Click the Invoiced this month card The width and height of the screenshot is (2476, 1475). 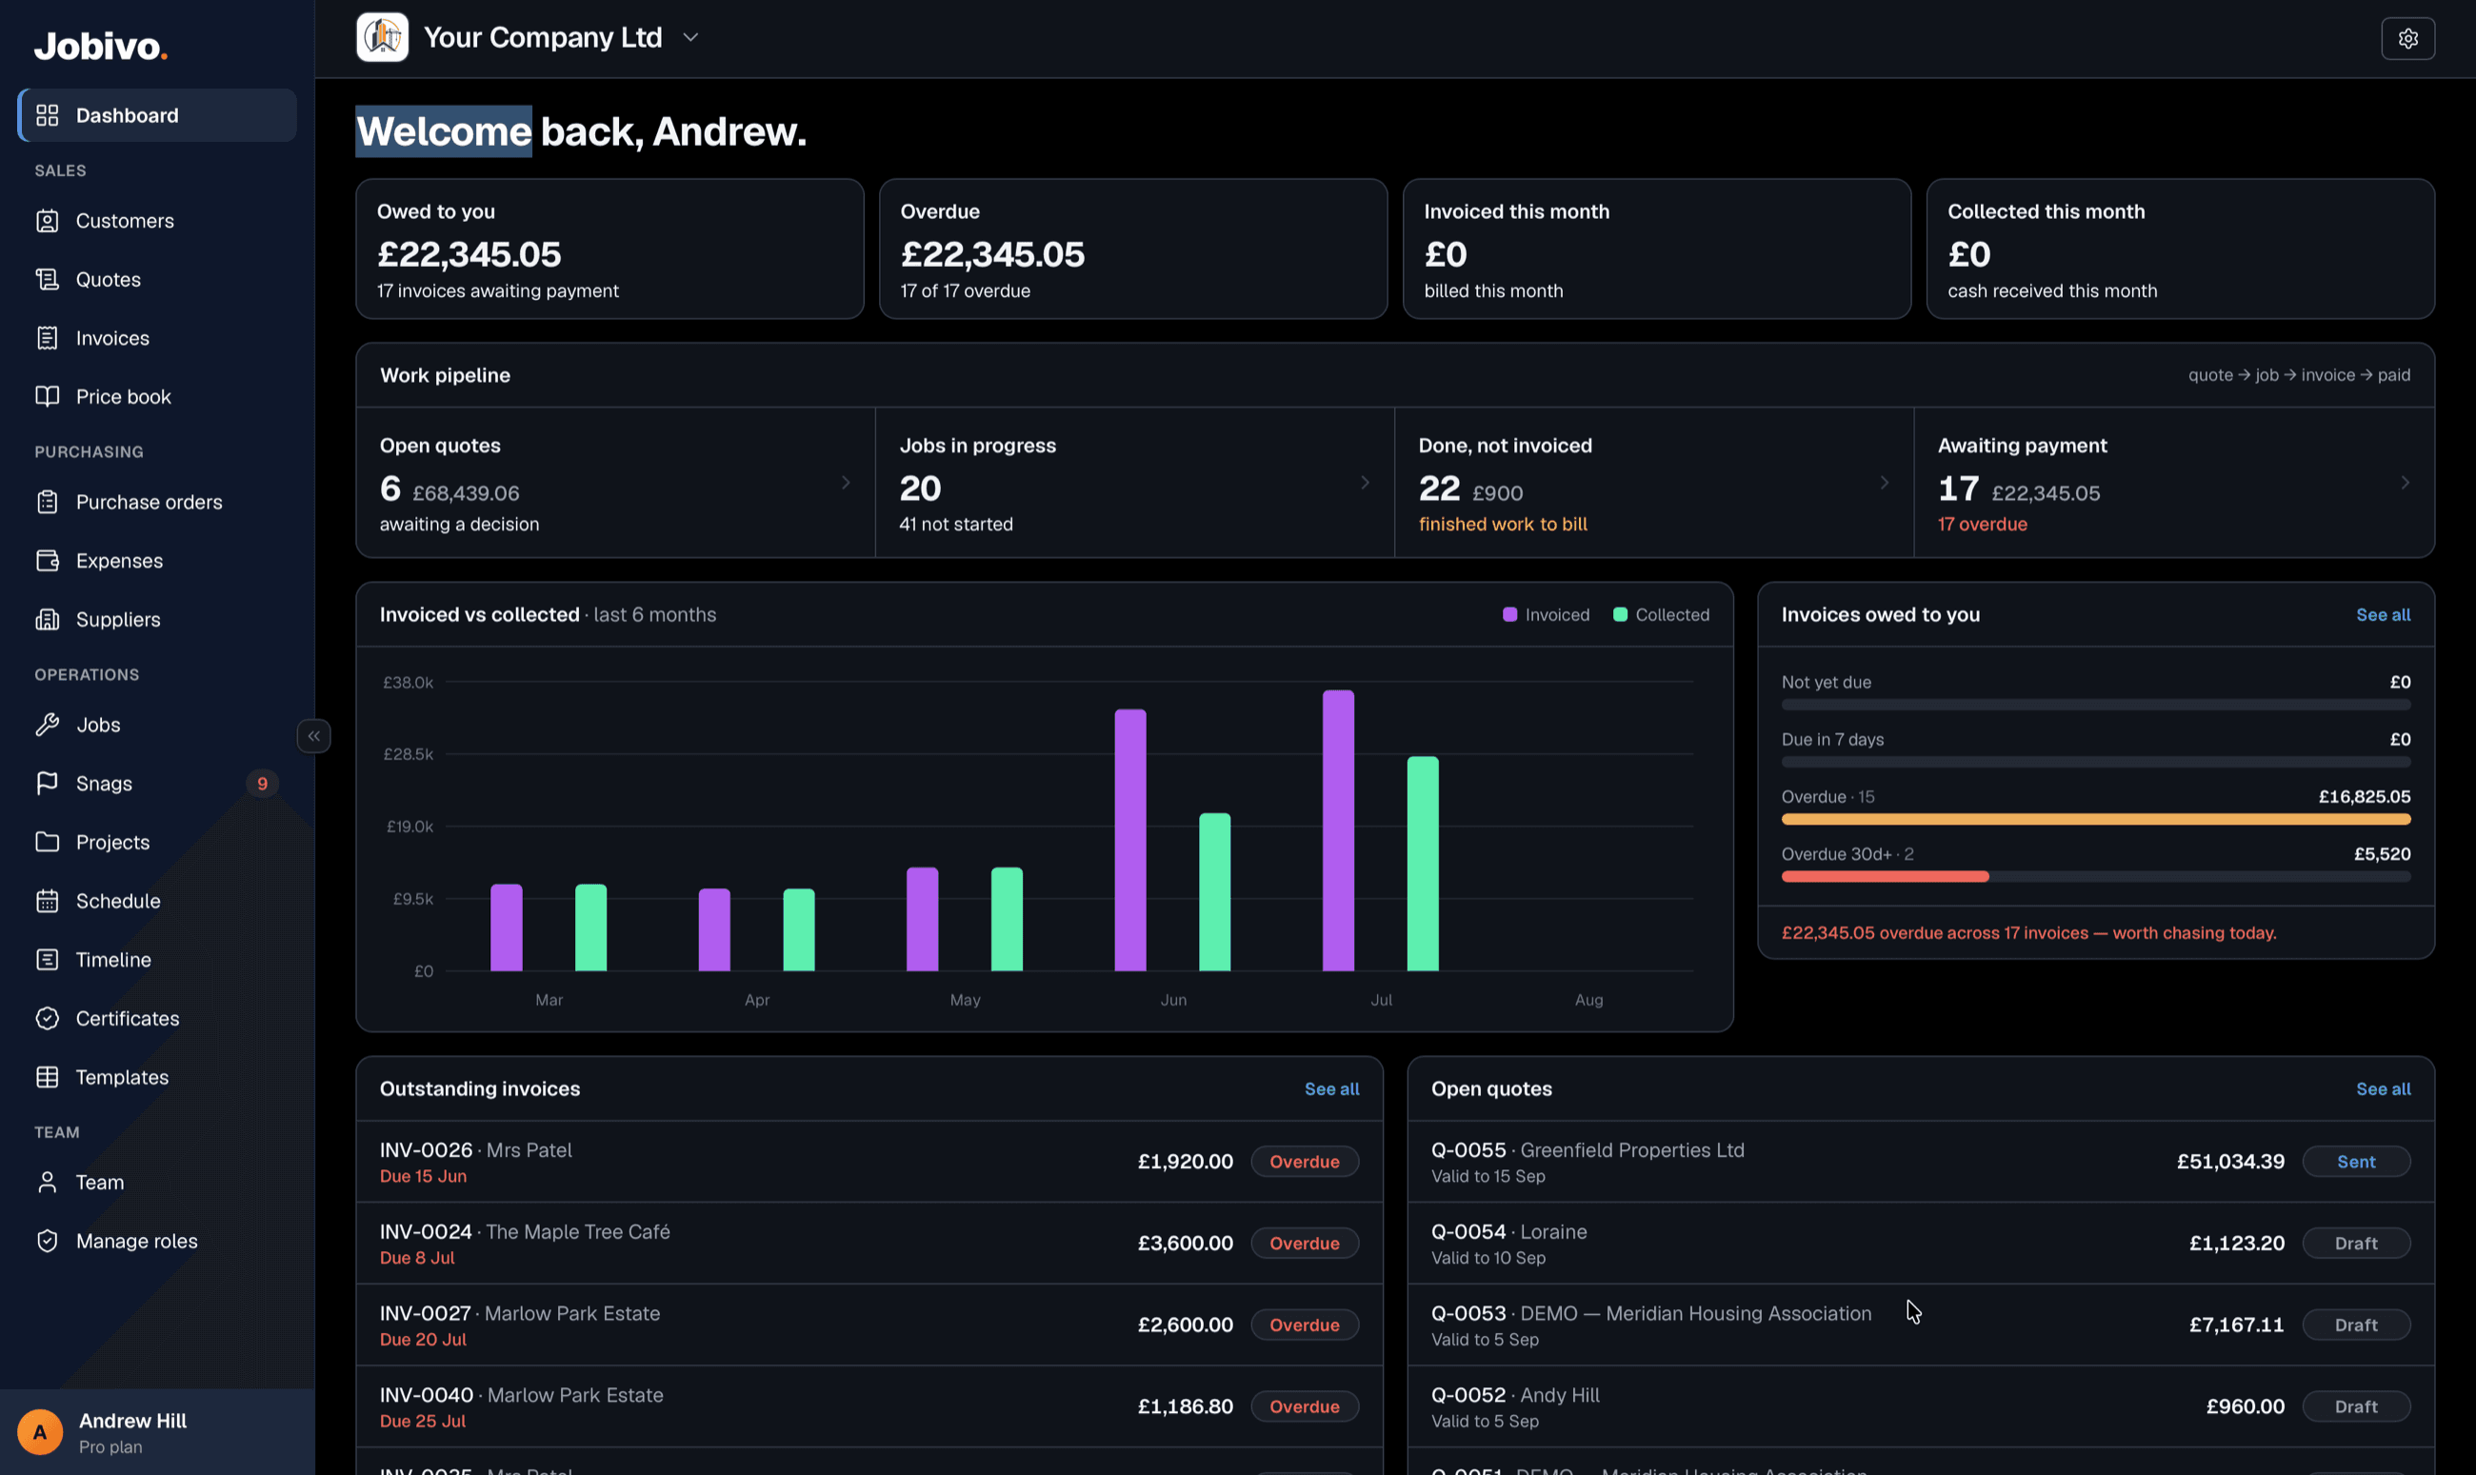point(1657,249)
